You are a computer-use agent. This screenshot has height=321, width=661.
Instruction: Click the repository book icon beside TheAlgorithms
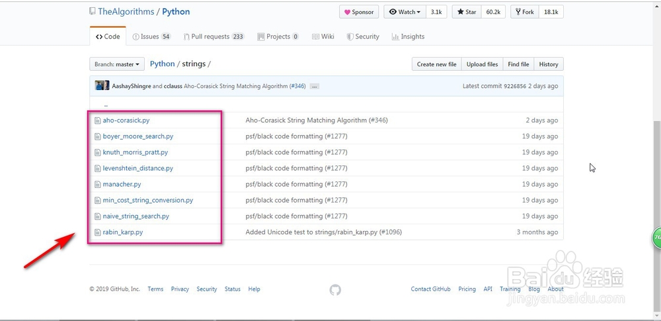coord(93,11)
